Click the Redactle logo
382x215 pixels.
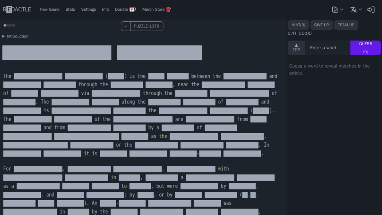point(17,10)
